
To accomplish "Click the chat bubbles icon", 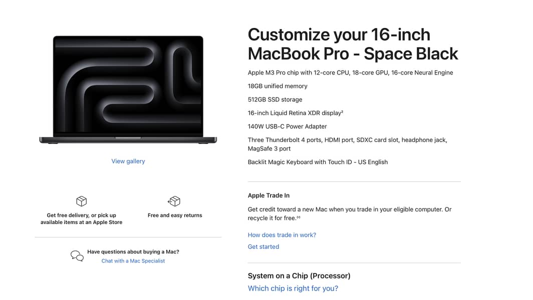I will 77,256.
